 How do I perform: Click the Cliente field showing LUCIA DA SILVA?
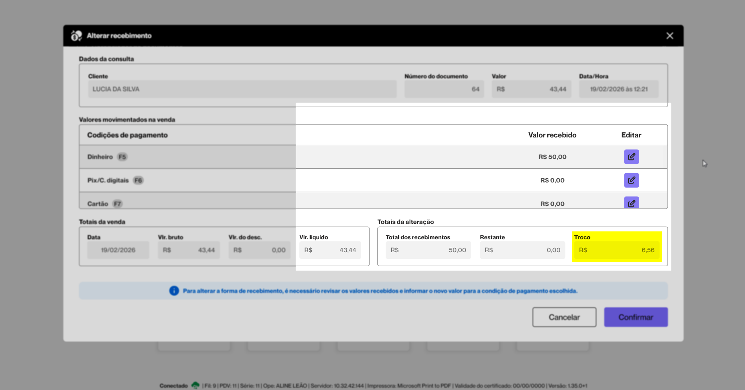[x=242, y=89]
